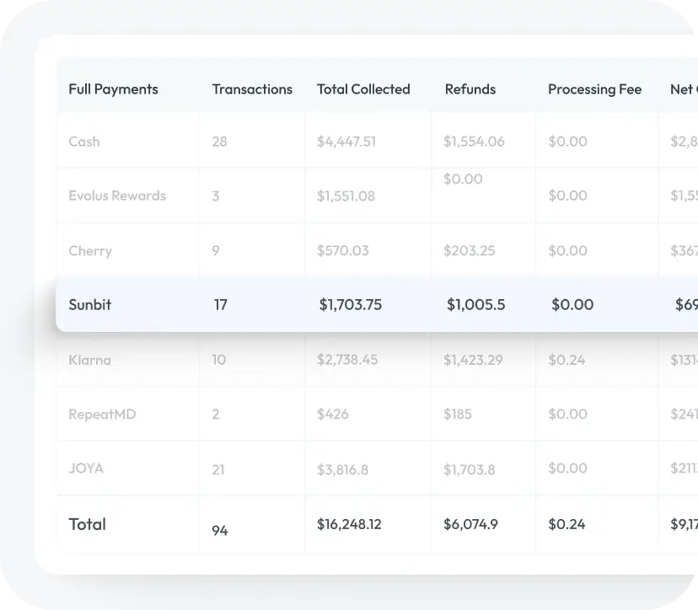Select the Klarna payment row
This screenshot has height=610, width=698.
click(89, 360)
